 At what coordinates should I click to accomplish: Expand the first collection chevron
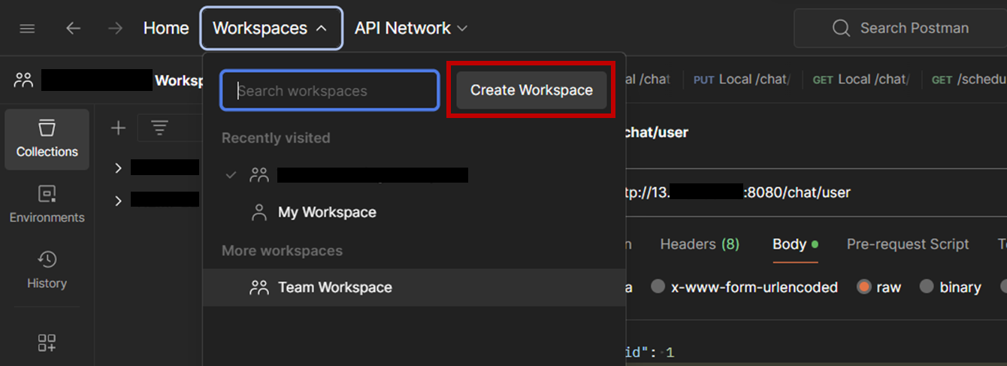[x=118, y=168]
